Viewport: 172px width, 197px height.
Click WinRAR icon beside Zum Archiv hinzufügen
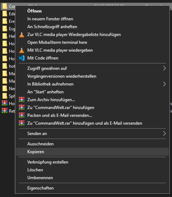tap(22, 100)
